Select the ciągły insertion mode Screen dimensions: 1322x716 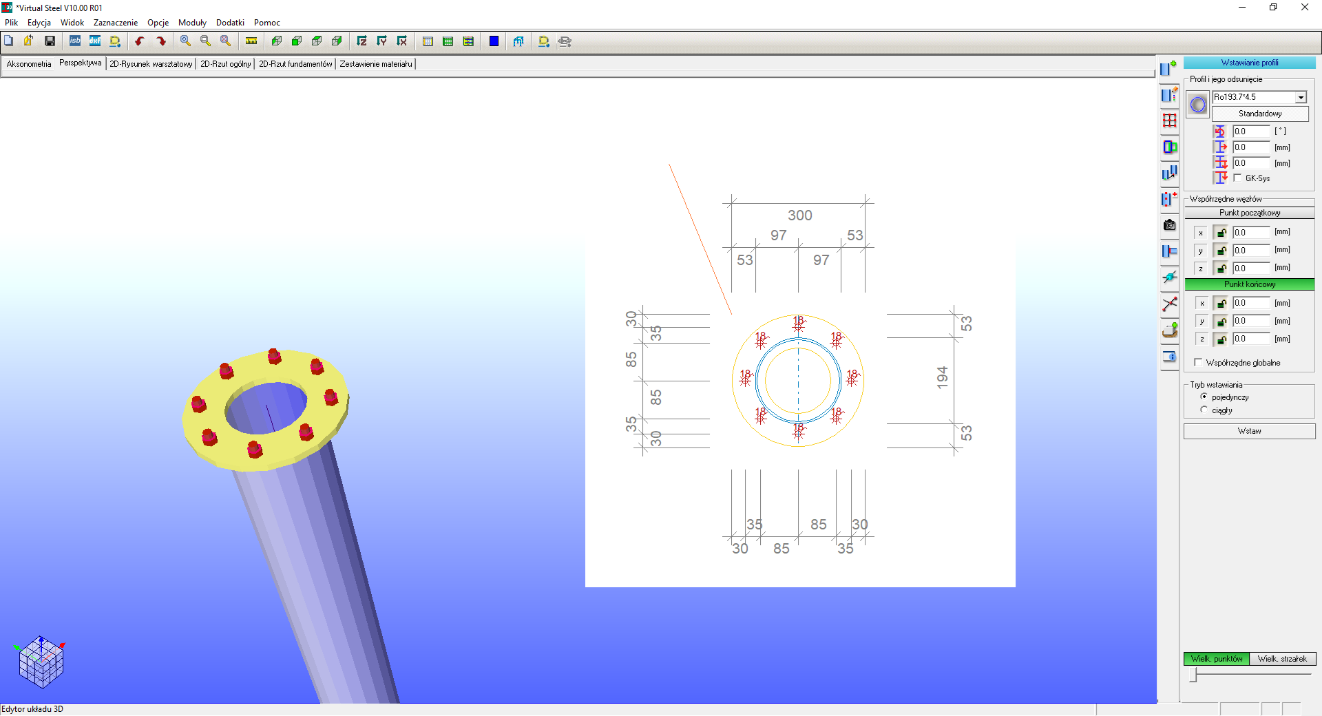[1204, 410]
